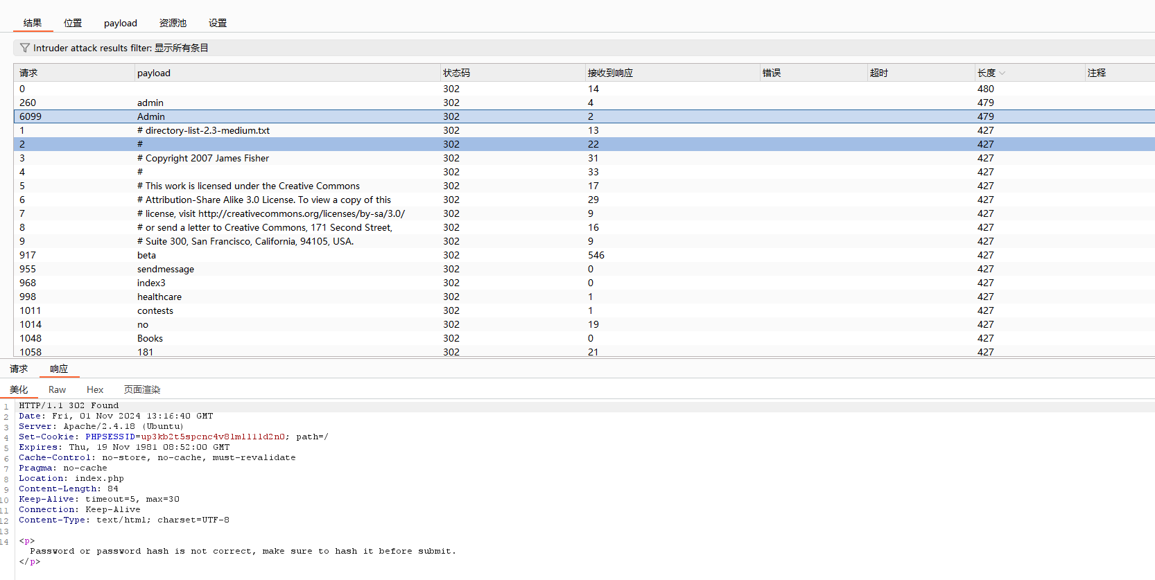Image resolution: width=1155 pixels, height=580 pixels.
Task: Click the sort arrow on 长度 column
Action: click(1002, 73)
